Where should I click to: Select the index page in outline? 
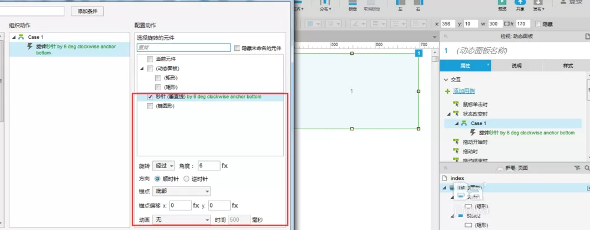click(457, 178)
